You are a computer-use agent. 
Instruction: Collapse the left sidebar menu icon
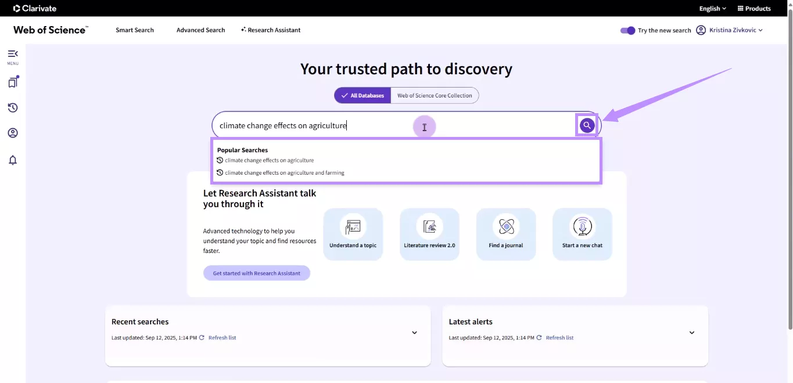13,54
